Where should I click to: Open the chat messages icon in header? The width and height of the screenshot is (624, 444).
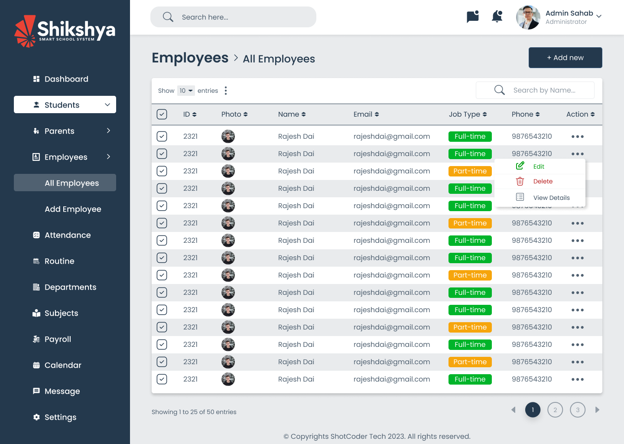(472, 17)
